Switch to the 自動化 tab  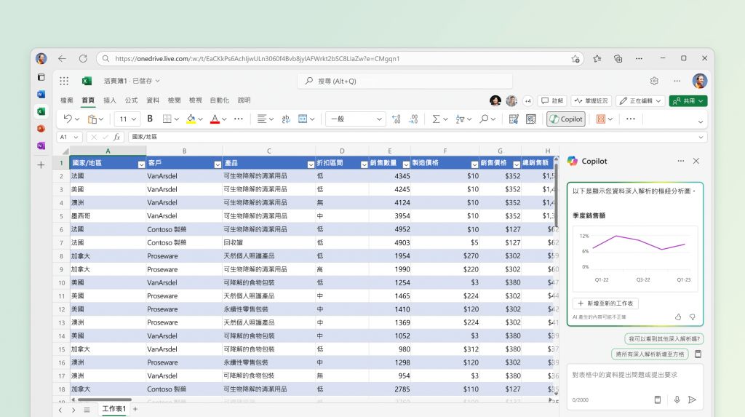tap(220, 100)
